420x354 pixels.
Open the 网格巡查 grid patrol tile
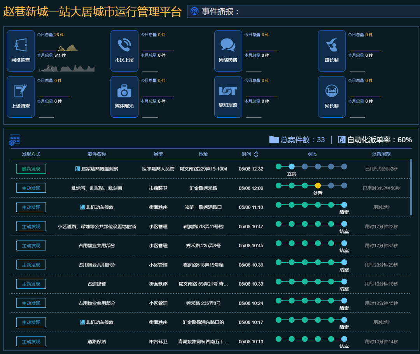(21, 51)
